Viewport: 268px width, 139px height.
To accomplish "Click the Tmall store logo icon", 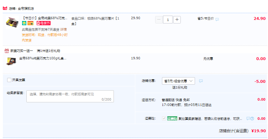I will pyautogui.click(x=5, y=8).
